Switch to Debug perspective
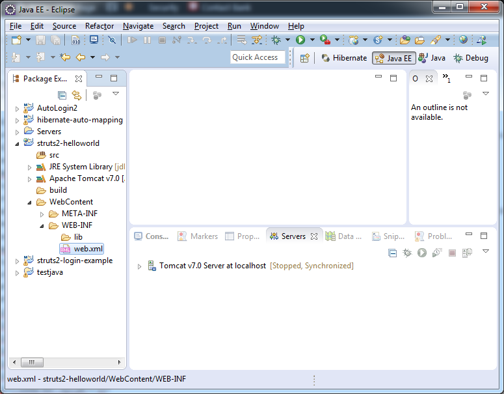The width and height of the screenshot is (504, 394). click(471, 58)
